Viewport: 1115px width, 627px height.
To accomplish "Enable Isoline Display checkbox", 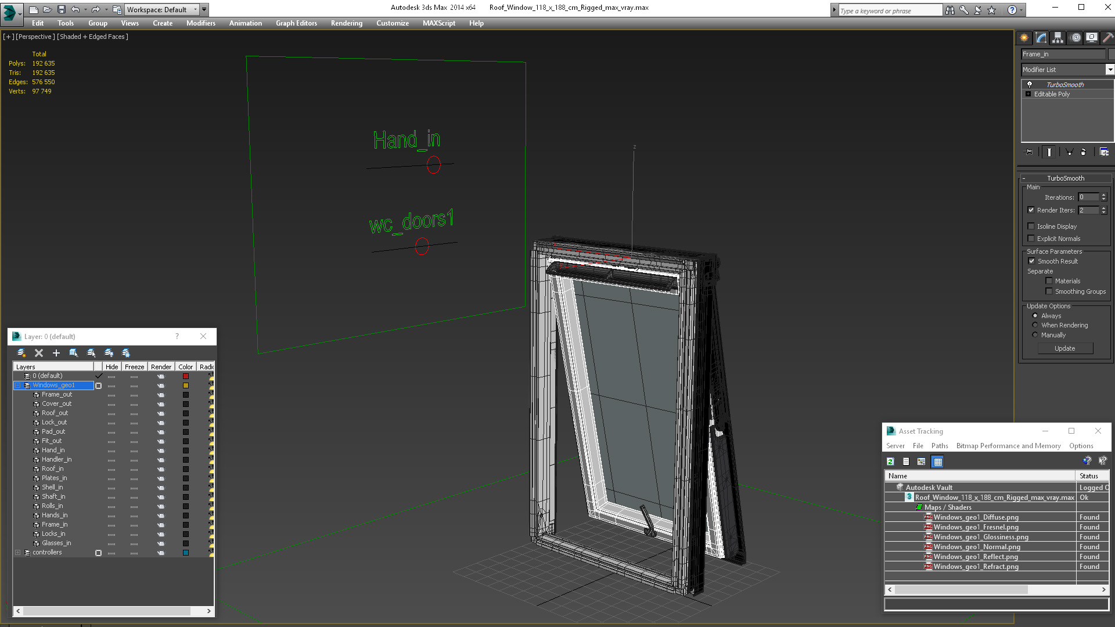I will 1031,226.
